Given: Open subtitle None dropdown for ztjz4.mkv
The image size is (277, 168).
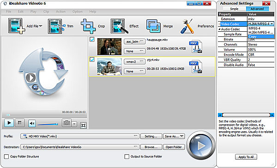Looking at the screenshot, I should click(135, 71).
